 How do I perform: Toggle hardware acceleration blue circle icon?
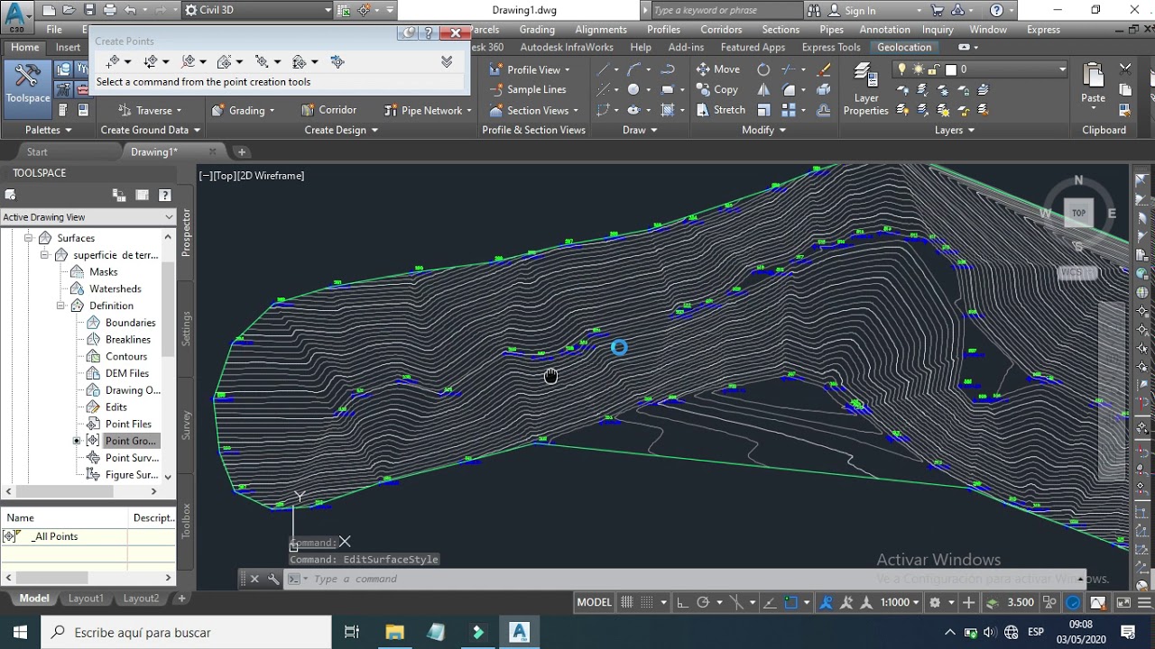pos(1074,602)
